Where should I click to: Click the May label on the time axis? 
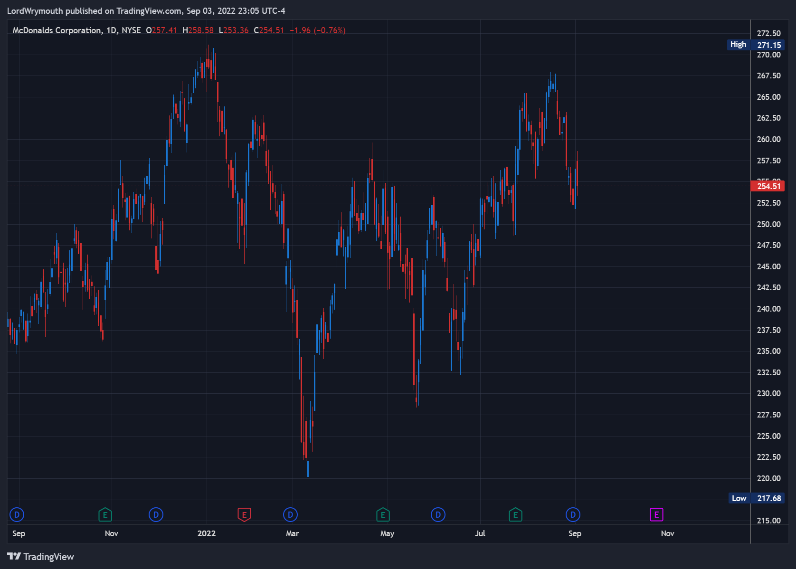point(388,533)
